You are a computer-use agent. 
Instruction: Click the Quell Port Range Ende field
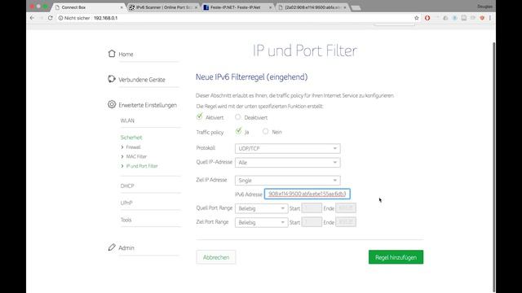coord(346,208)
